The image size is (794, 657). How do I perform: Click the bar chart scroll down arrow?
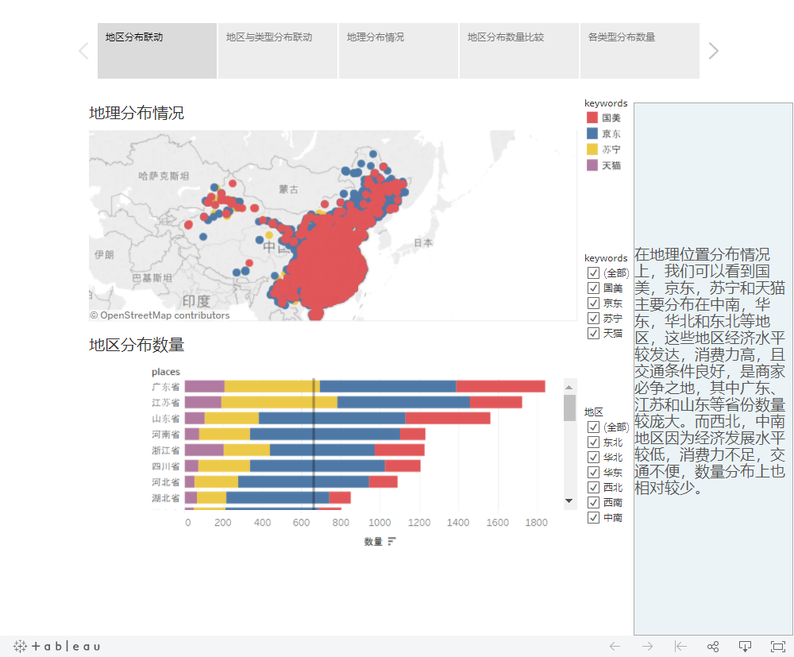point(569,501)
